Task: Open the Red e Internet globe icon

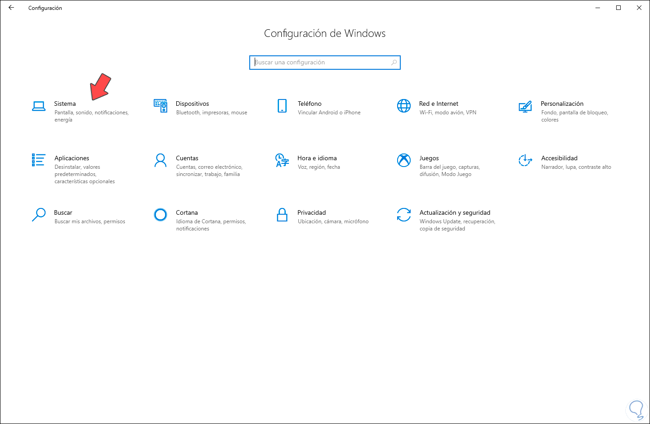Action: point(404,106)
